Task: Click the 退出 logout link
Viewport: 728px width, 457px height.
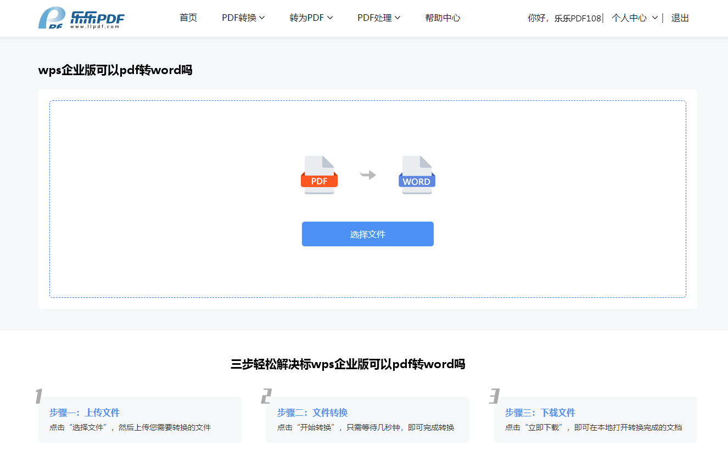Action: pos(680,18)
